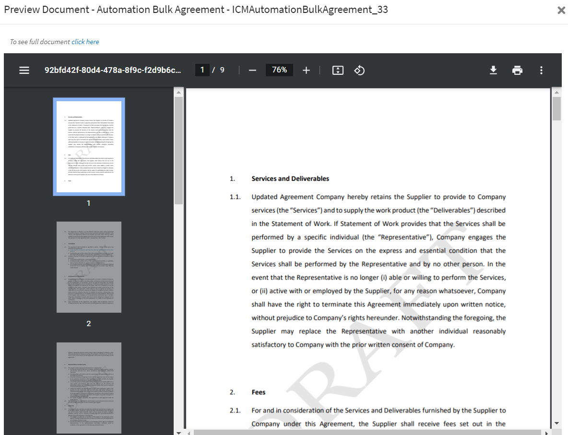The image size is (568, 435).
Task: Click the zoom in plus icon
Action: click(x=307, y=71)
